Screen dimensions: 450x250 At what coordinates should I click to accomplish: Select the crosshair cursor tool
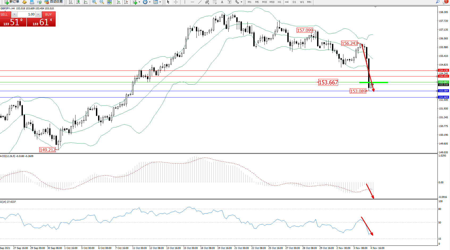(x=176, y=2)
